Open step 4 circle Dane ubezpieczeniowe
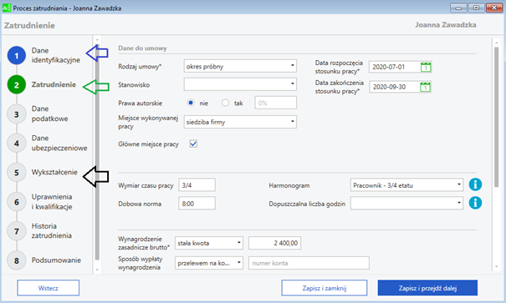Viewport: 506px width, 303px height. (x=17, y=144)
